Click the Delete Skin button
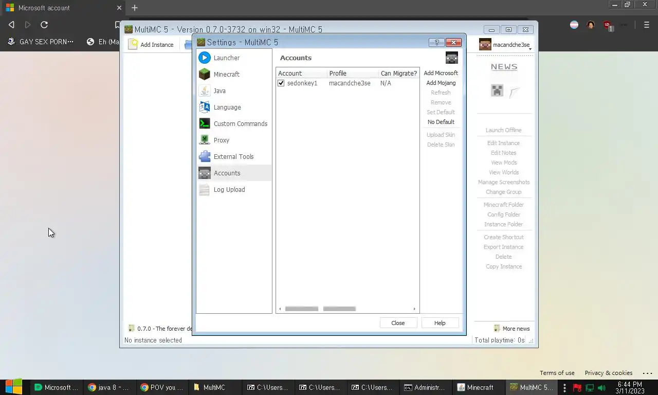This screenshot has width=658, height=395. 441,145
